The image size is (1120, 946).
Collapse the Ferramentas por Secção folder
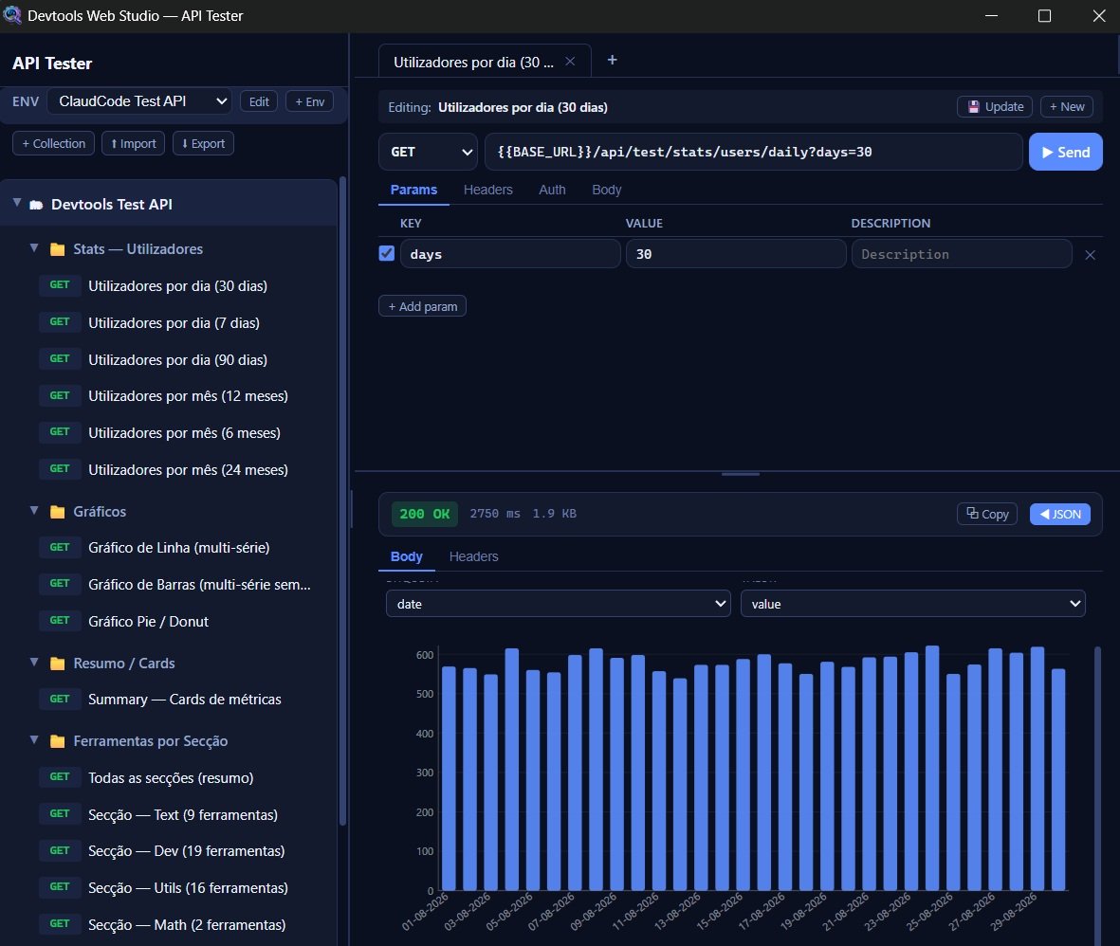(x=33, y=739)
